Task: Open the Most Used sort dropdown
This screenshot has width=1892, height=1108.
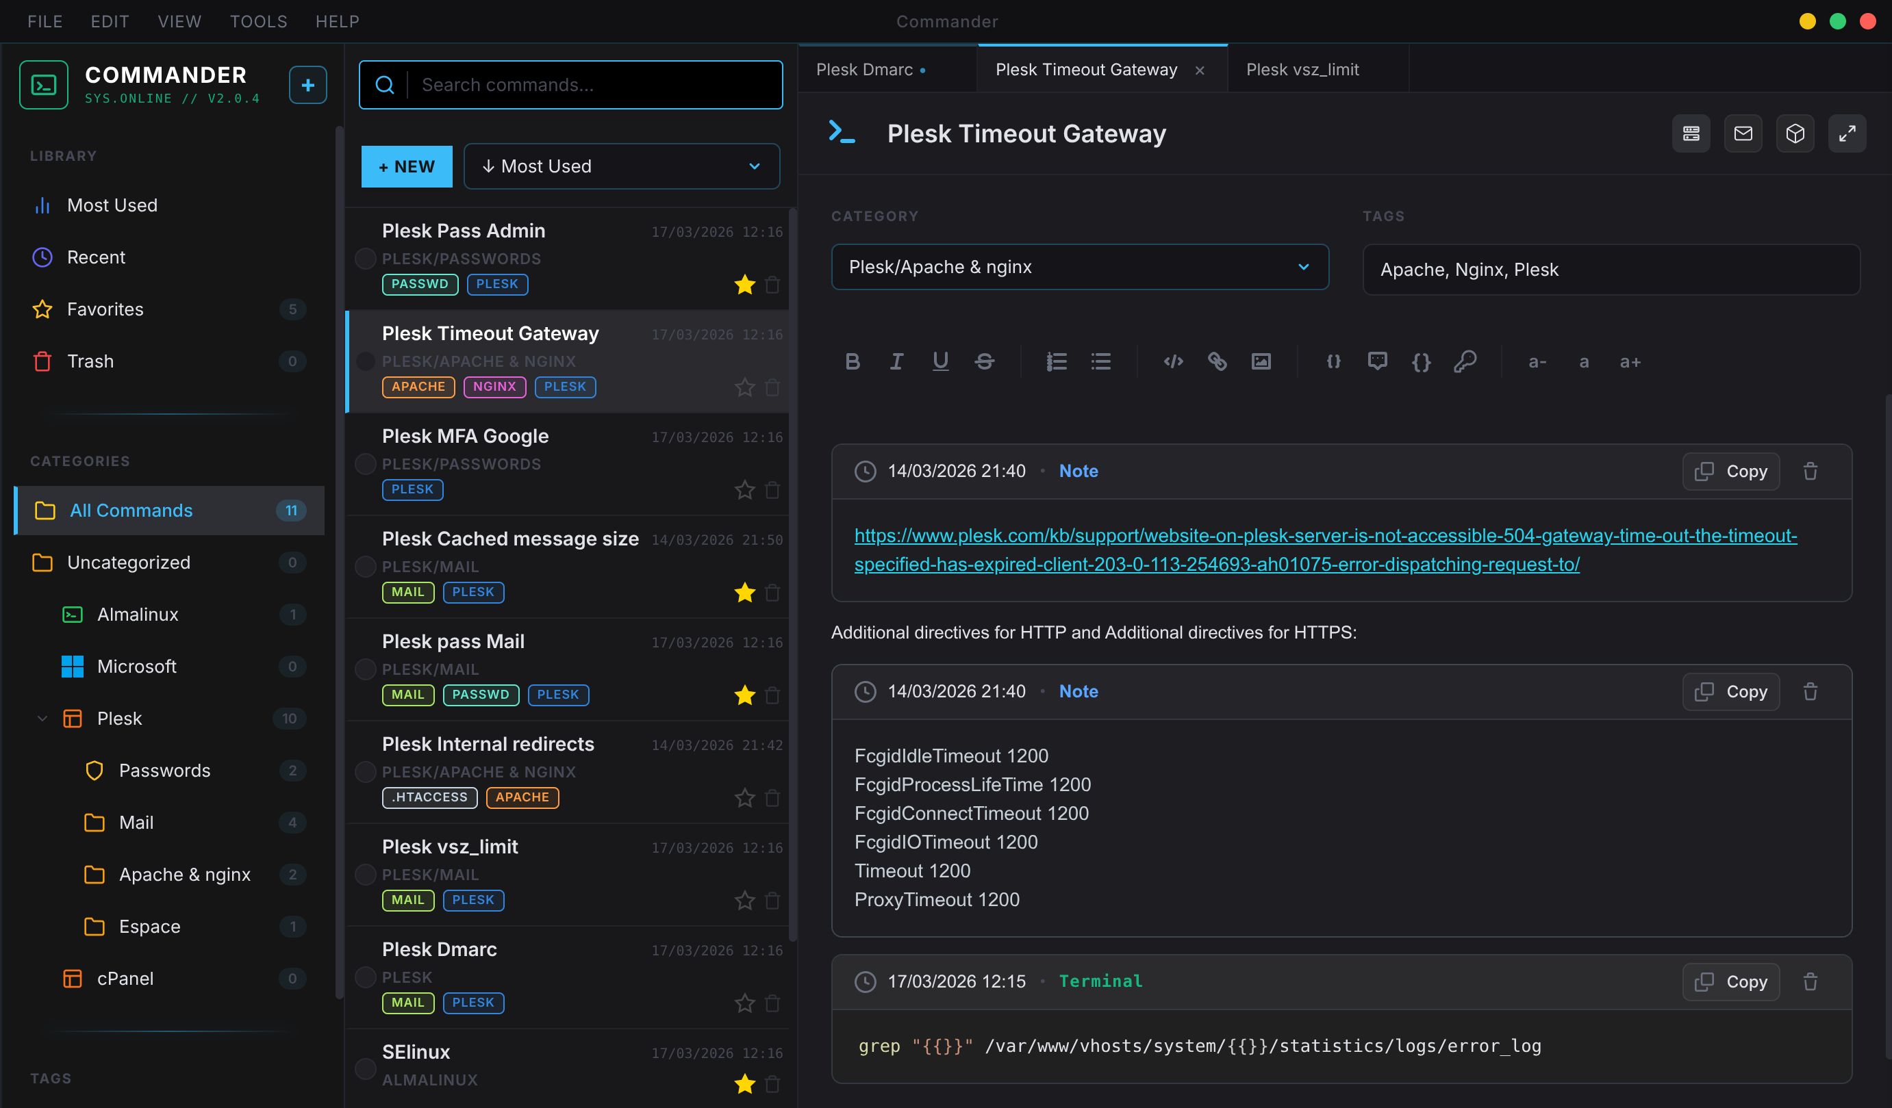Action: point(621,166)
